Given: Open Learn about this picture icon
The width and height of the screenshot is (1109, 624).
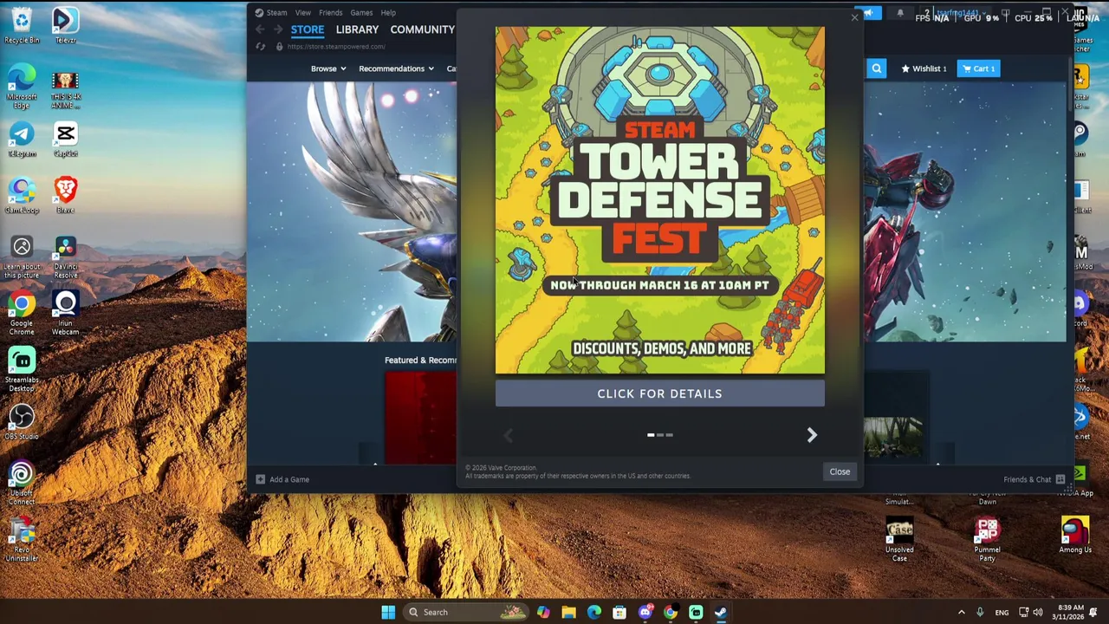Looking at the screenshot, I should pos(22,257).
